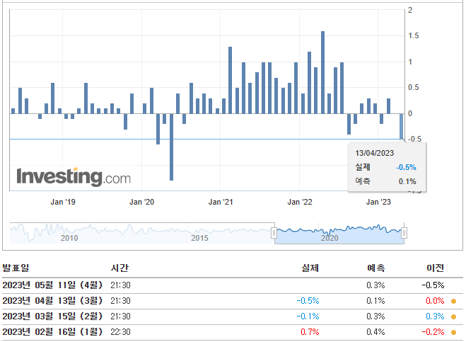Click the orange dot in the 02월 16일 row

tap(453, 332)
